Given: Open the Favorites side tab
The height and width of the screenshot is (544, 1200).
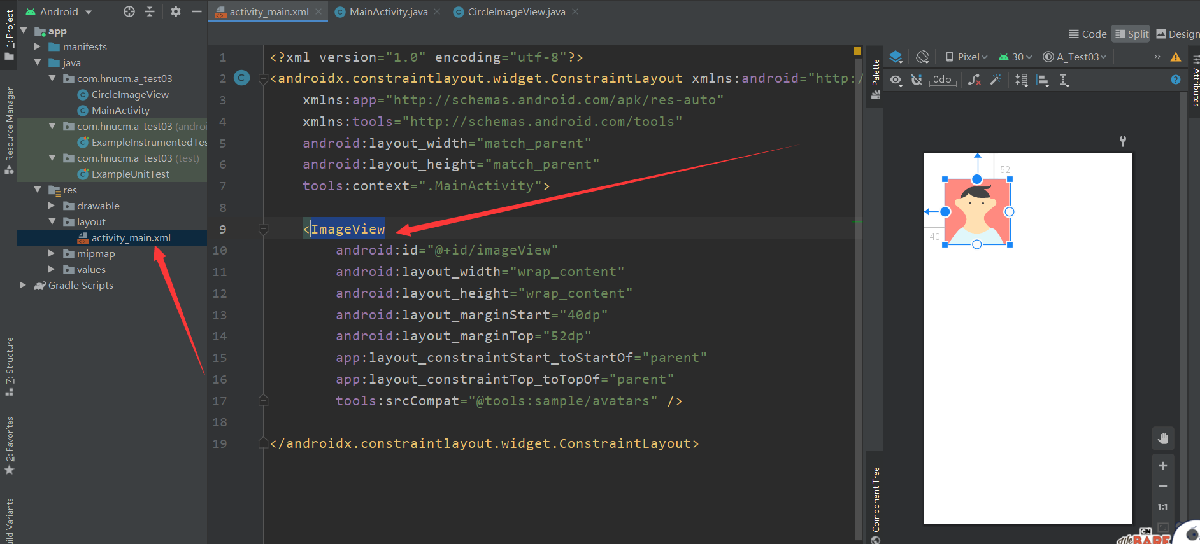Looking at the screenshot, I should tap(9, 446).
